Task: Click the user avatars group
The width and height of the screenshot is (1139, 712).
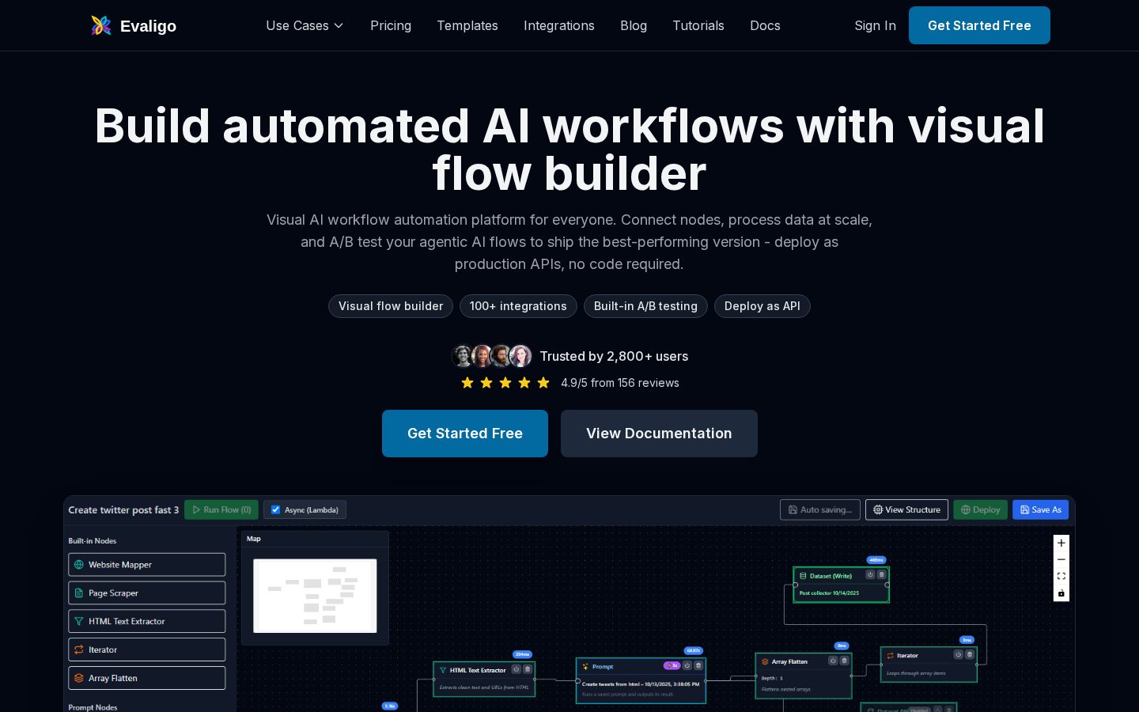Action: tap(491, 356)
